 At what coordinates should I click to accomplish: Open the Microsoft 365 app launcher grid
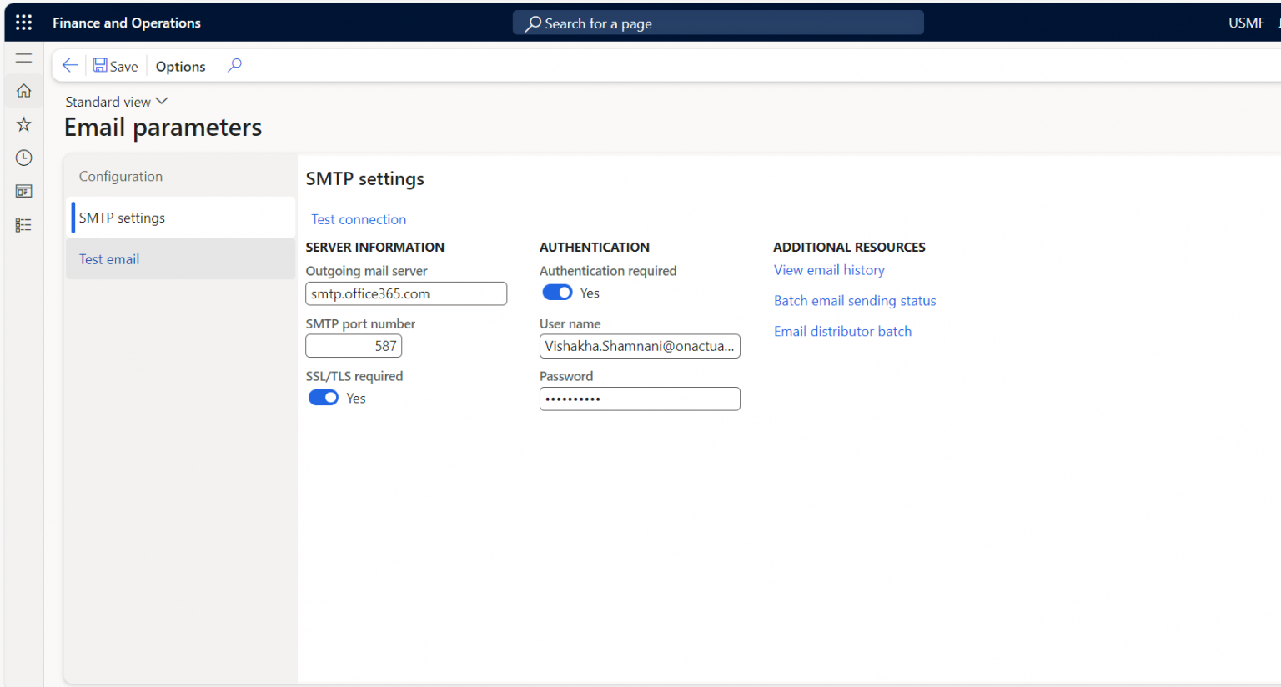click(x=23, y=22)
